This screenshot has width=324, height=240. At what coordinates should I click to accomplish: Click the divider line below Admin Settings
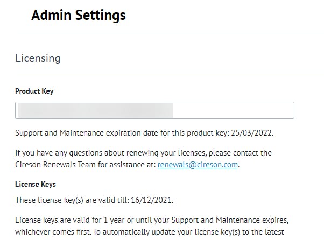pos(170,33)
